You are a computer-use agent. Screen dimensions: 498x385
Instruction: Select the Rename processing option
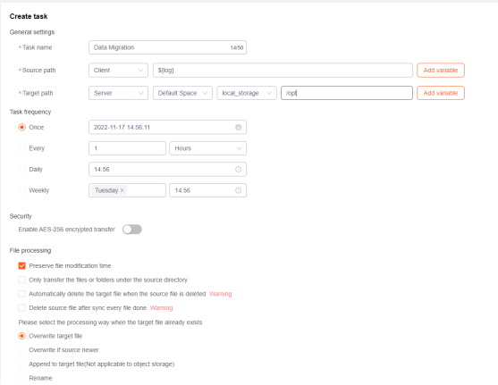(22, 378)
